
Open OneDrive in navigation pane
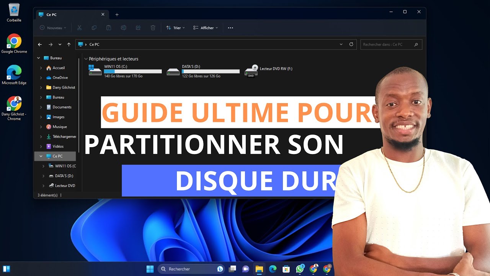57,78
